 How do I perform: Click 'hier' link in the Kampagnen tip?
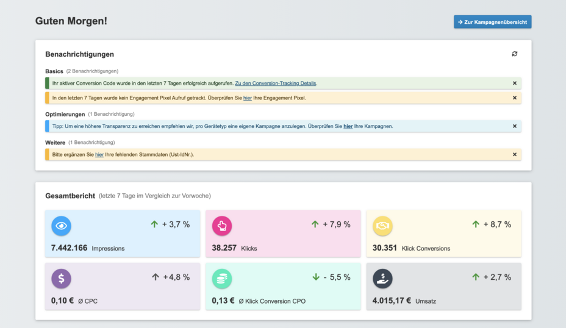[348, 126]
